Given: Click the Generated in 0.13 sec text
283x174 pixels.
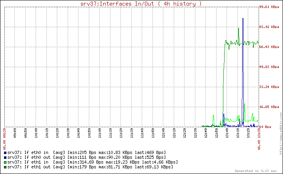Looking at the screenshot, I should click(255, 171).
